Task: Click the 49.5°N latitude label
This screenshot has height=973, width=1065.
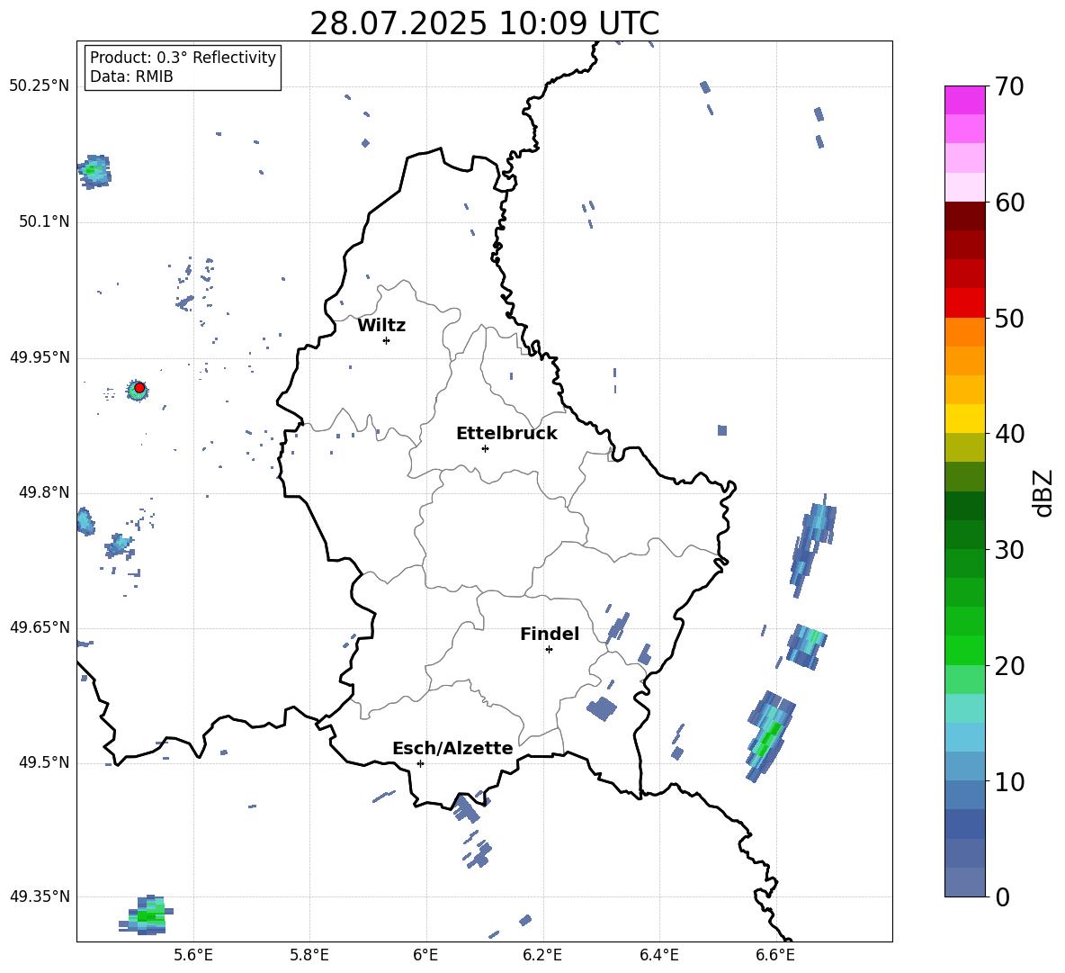Action: coord(43,762)
